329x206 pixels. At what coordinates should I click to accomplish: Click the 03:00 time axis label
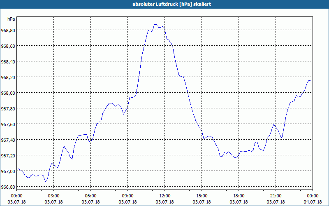[x=54, y=196]
